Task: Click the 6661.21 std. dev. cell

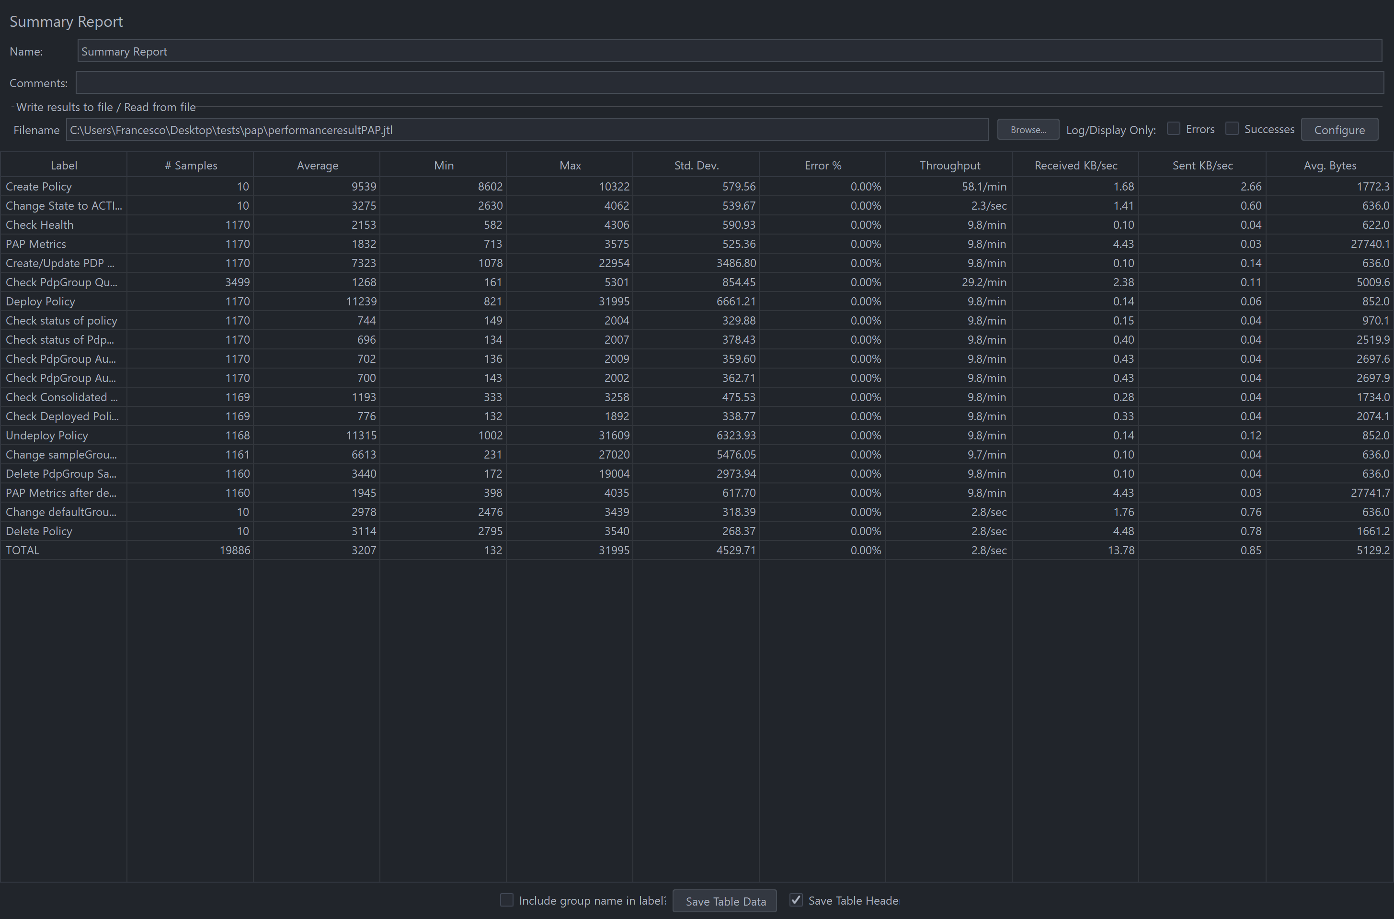Action: click(696, 301)
